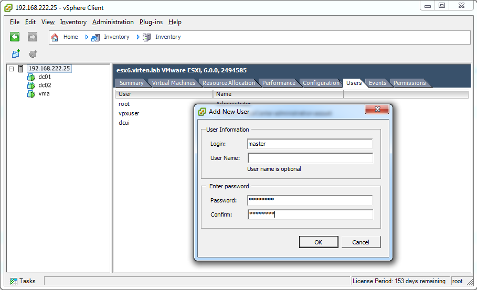Click the first Inventory breadcrumb icon
Image resolution: width=477 pixels, height=290 pixels.
[x=96, y=37]
